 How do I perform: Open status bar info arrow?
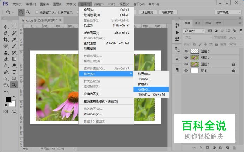pos(75,149)
